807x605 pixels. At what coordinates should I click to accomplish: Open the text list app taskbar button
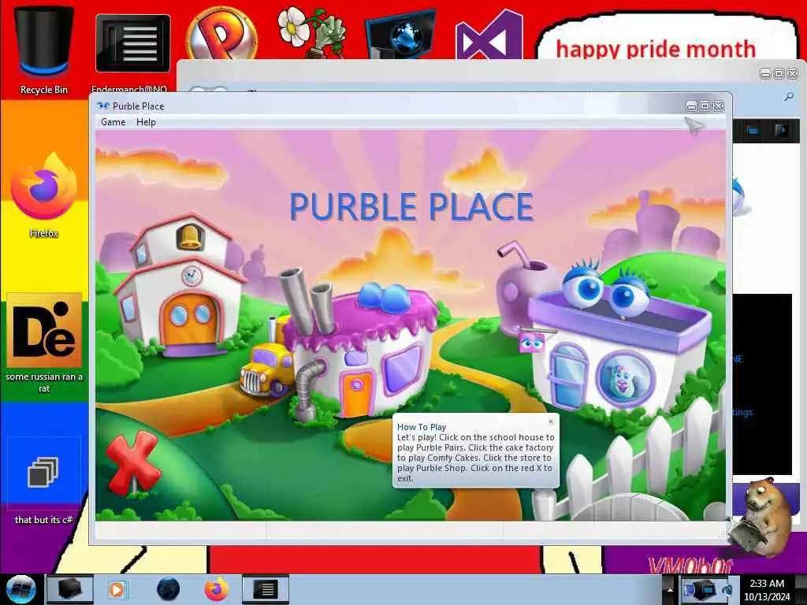click(265, 589)
